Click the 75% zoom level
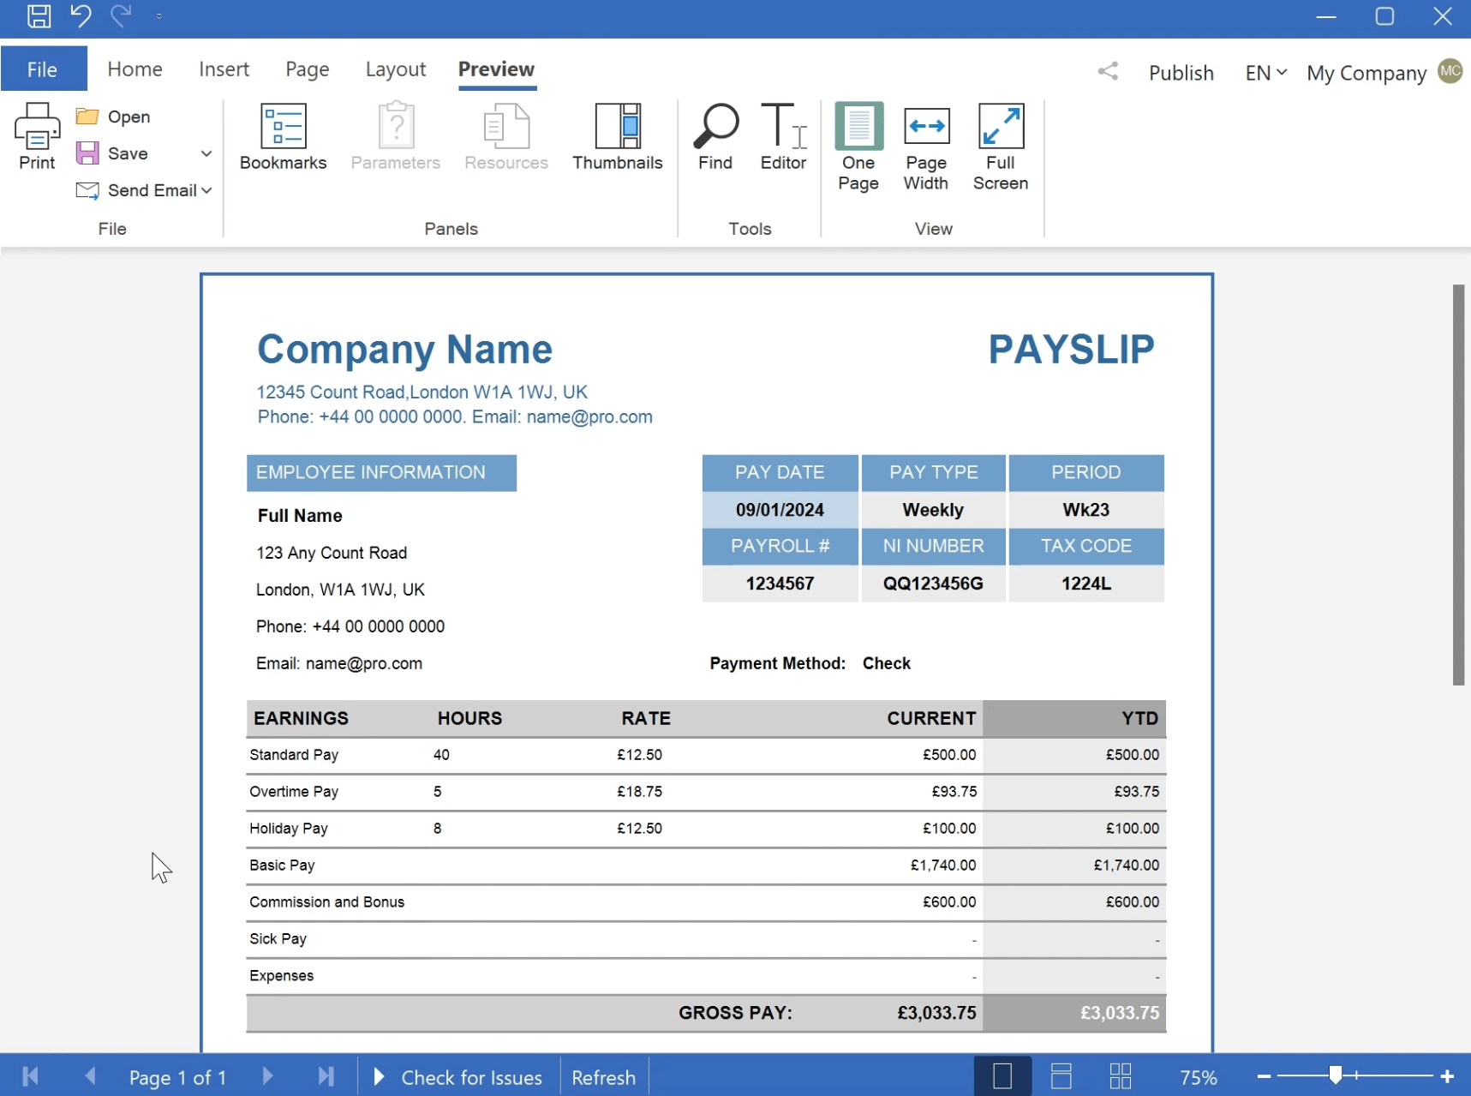 (1199, 1077)
